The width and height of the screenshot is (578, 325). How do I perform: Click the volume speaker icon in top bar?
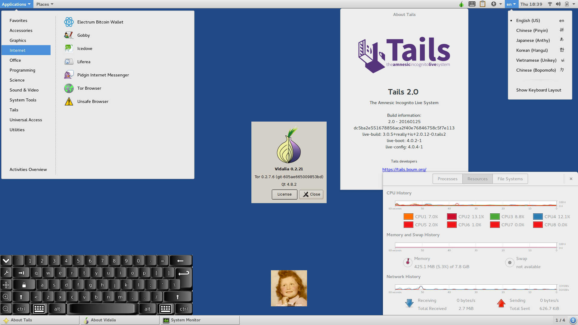coord(558,4)
